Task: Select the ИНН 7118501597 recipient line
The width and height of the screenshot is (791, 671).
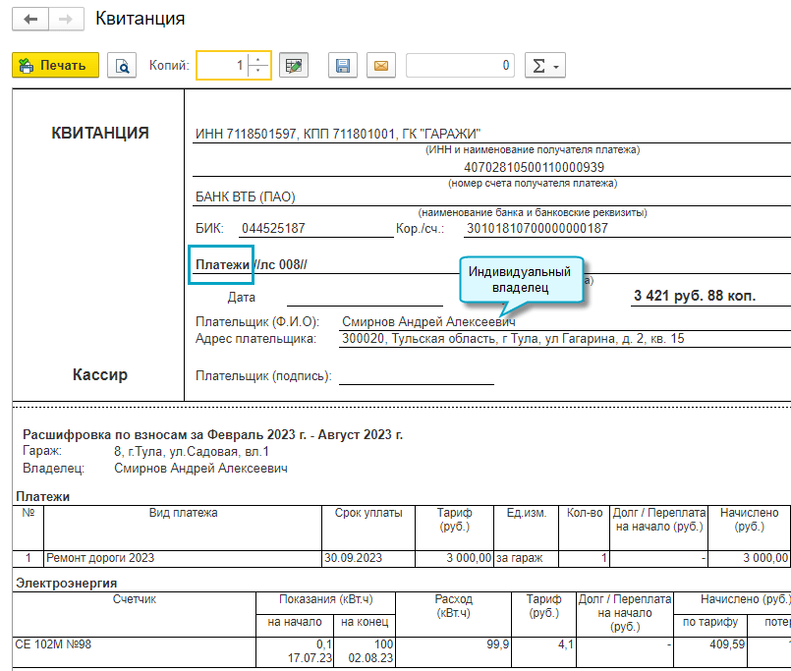Action: (338, 134)
